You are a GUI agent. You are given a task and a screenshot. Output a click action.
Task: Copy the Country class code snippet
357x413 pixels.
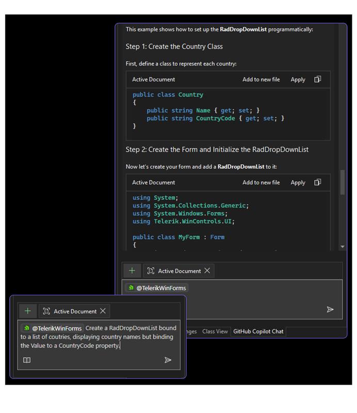pyautogui.click(x=318, y=80)
